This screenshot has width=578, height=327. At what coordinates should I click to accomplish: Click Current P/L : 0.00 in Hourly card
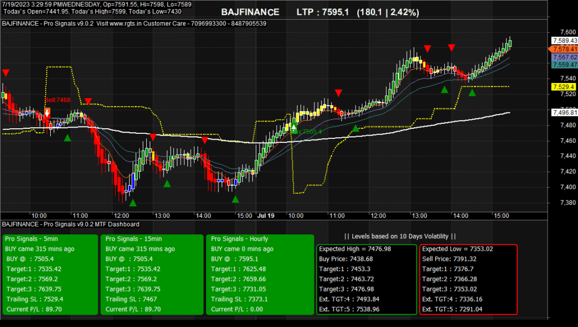237,309
